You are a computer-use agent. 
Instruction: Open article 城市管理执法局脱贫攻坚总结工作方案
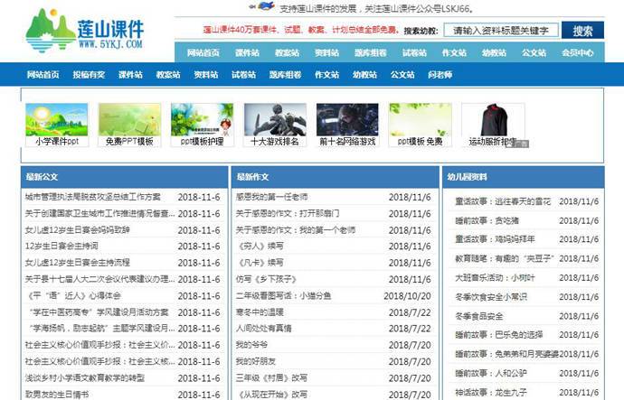92,196
